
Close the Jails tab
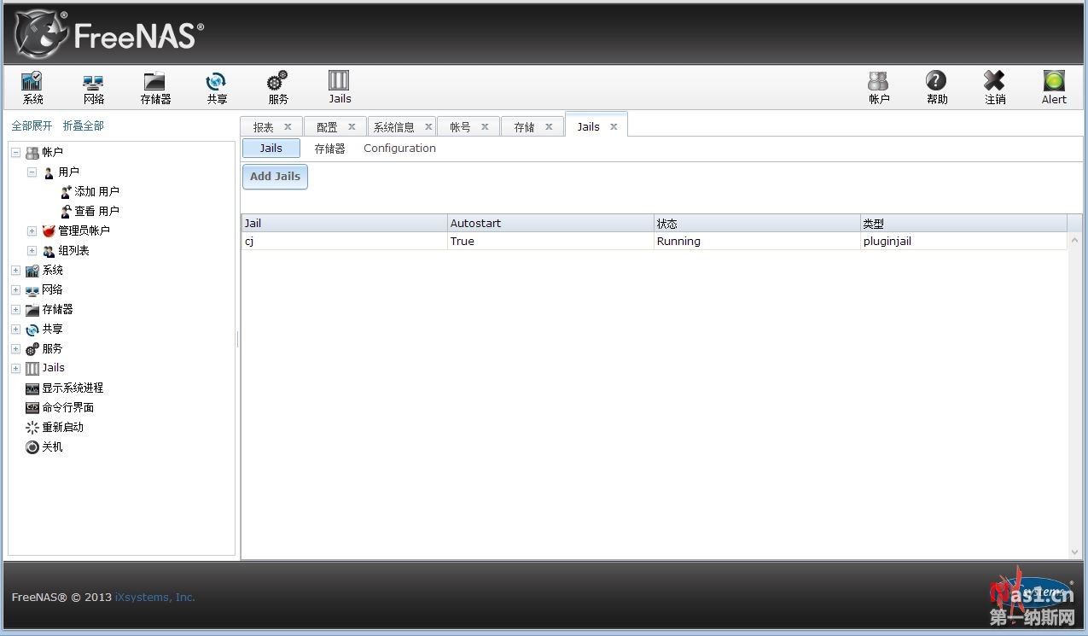tap(614, 126)
